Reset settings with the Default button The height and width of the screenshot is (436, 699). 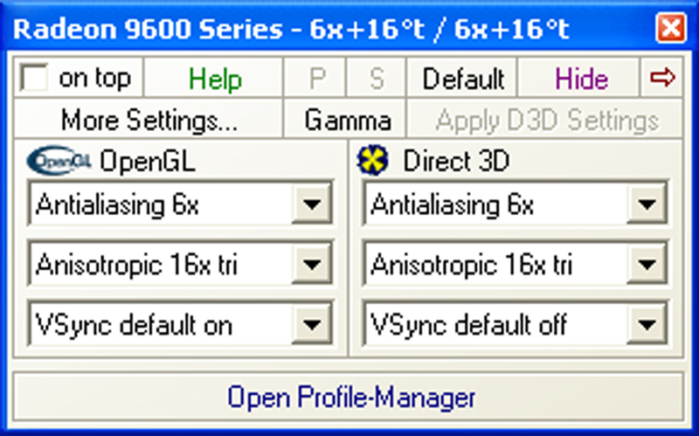462,78
